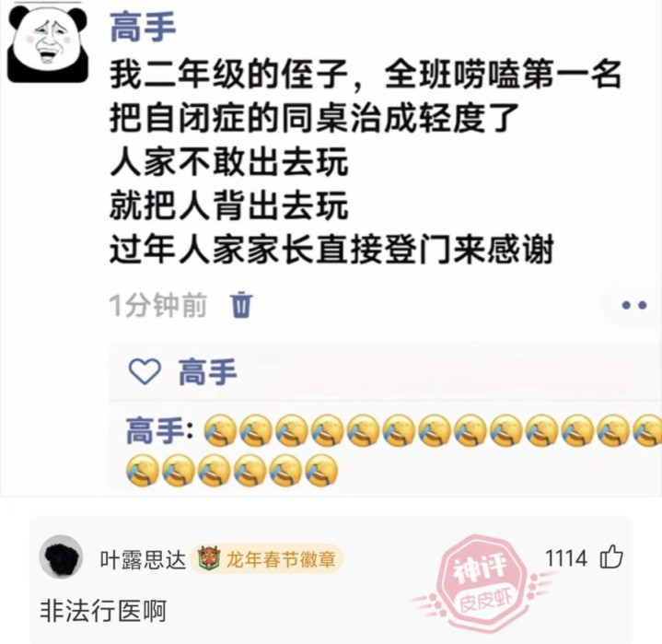The width and height of the screenshot is (662, 644).
Task: Click the dragon icon in the badge
Action: point(209,557)
